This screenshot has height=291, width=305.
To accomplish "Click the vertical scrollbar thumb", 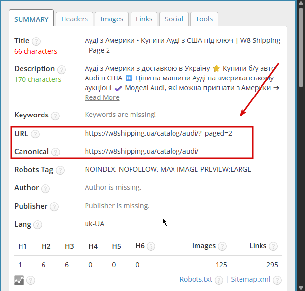I will 301,48.
